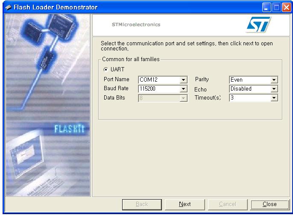Click the Close button at bottom

270,204
